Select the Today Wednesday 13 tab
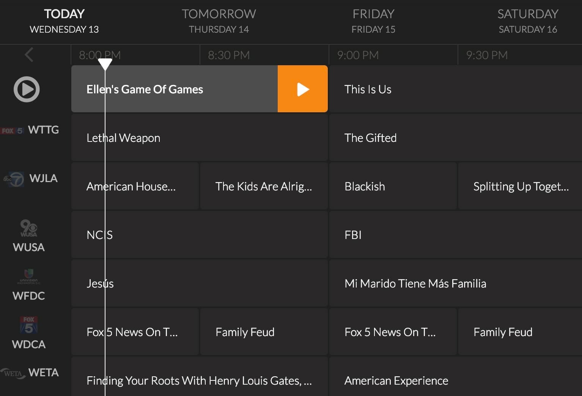 64,22
